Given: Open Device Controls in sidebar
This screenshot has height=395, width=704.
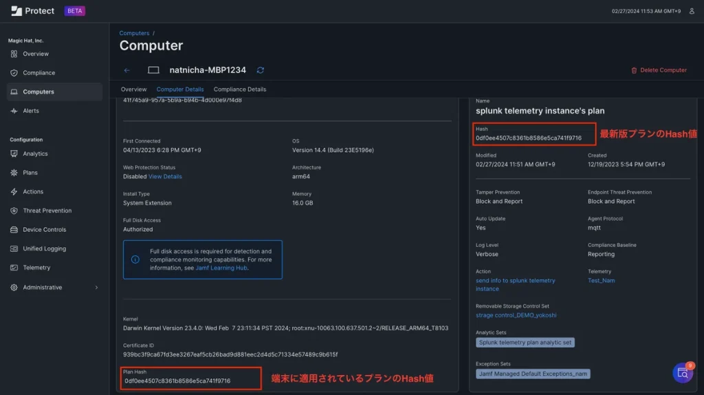Looking at the screenshot, I should tap(44, 230).
